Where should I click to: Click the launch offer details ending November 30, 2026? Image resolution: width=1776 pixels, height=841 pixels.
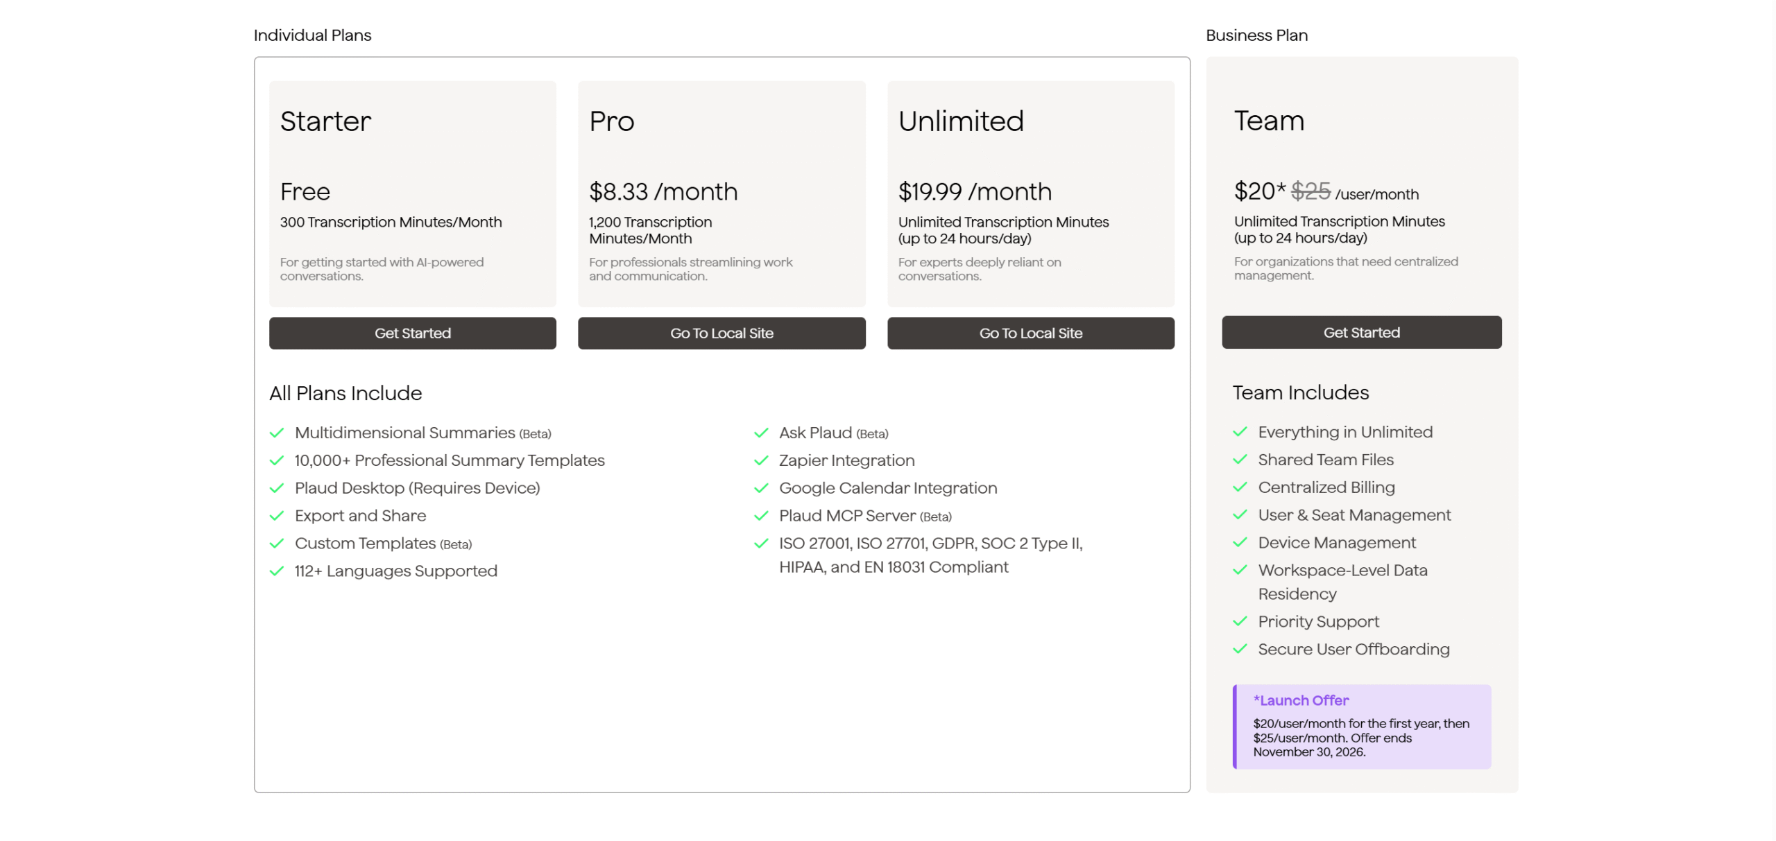tap(1361, 738)
